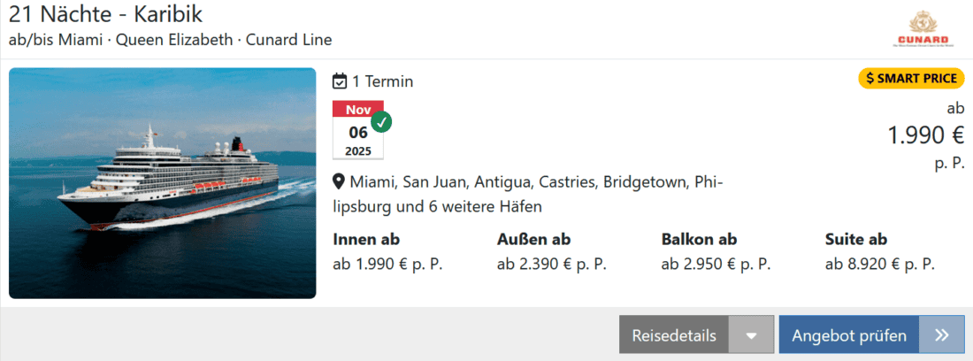Open the Reisedetails button

[x=674, y=336]
